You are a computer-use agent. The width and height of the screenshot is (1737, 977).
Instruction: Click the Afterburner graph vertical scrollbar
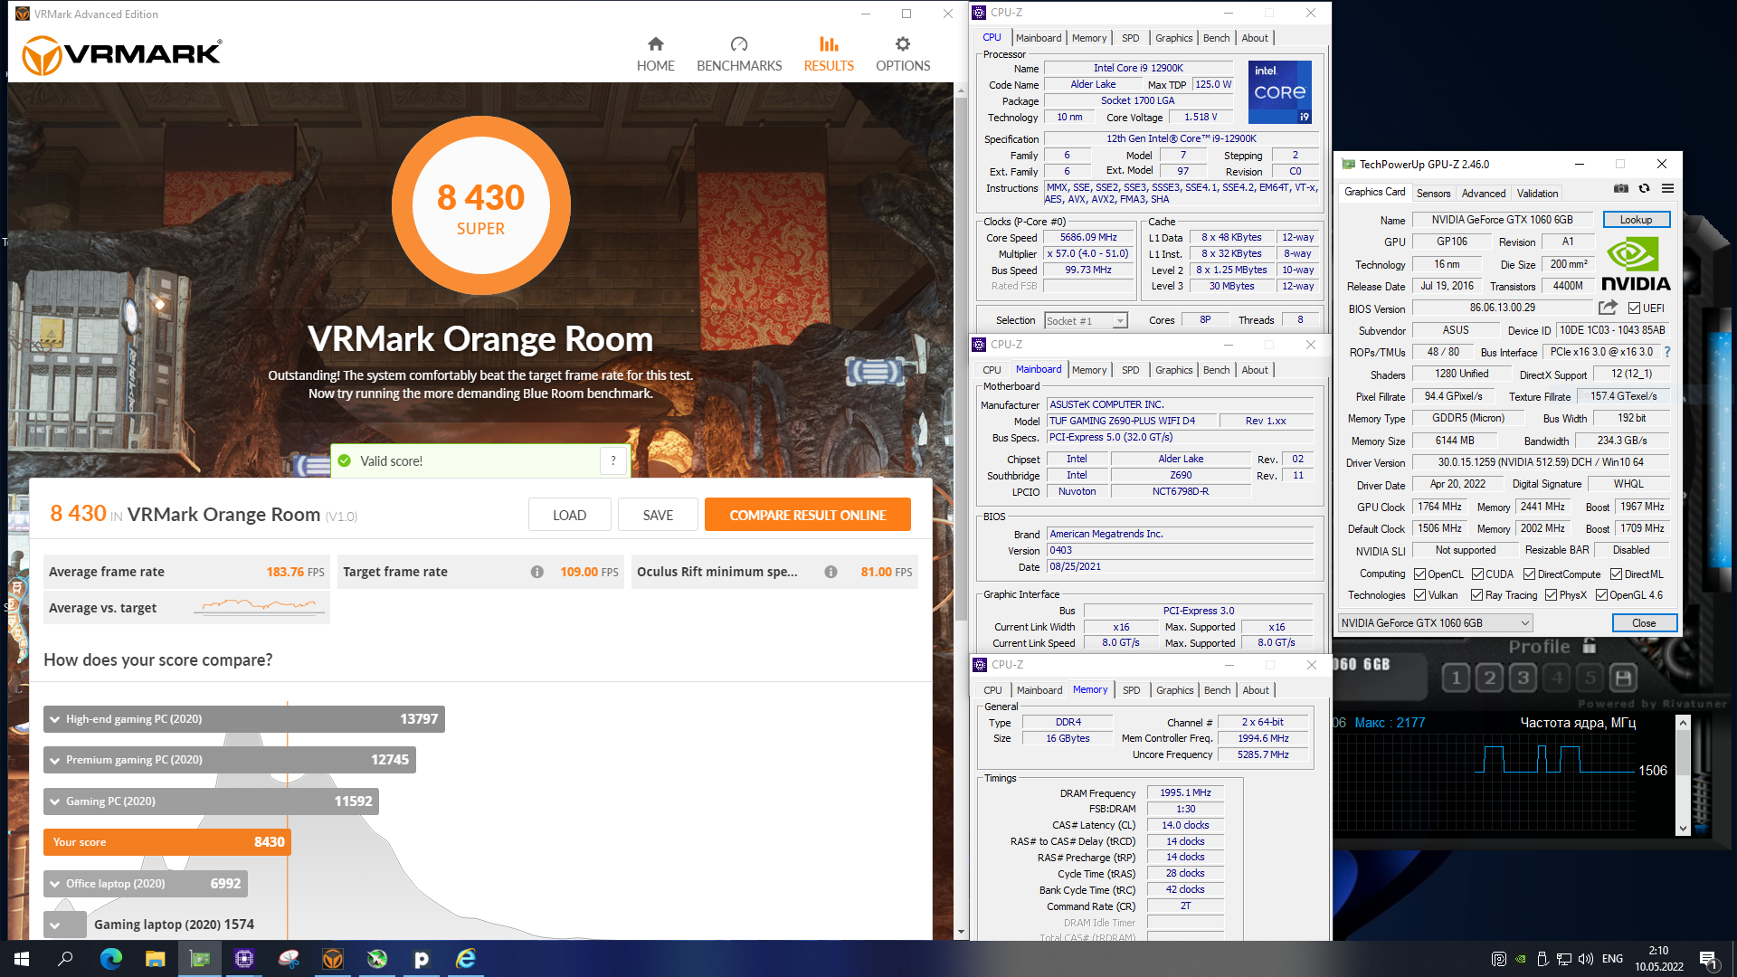coord(1683,775)
